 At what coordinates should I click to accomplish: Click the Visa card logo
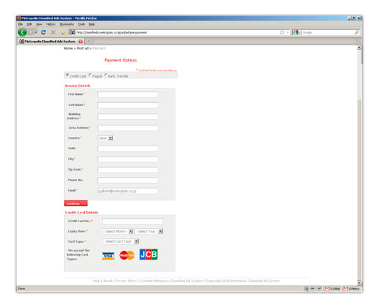tap(108, 255)
